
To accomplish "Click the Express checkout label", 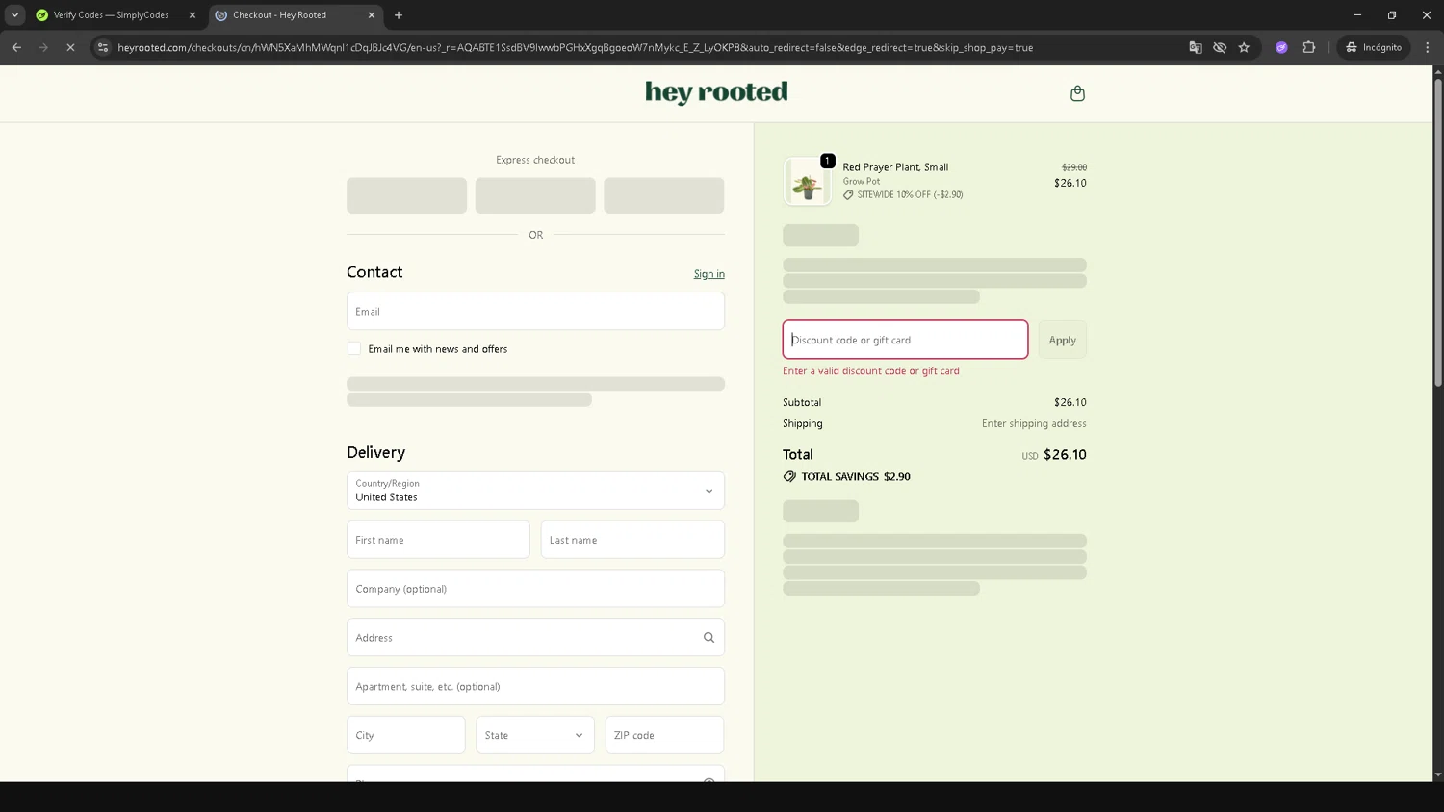I will point(535,160).
